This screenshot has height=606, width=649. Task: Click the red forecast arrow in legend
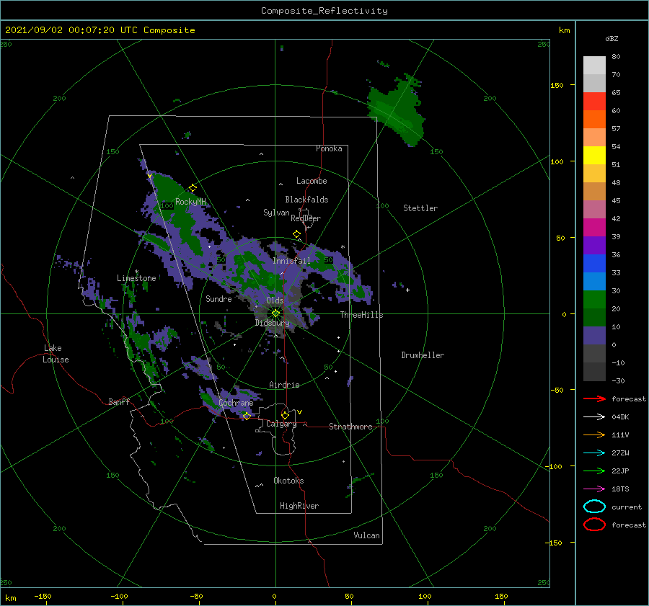tap(594, 398)
